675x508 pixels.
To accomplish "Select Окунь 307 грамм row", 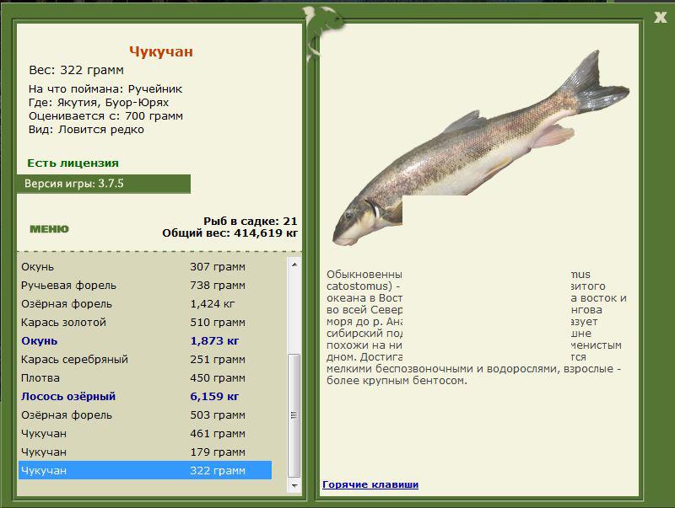I will coord(145,267).
